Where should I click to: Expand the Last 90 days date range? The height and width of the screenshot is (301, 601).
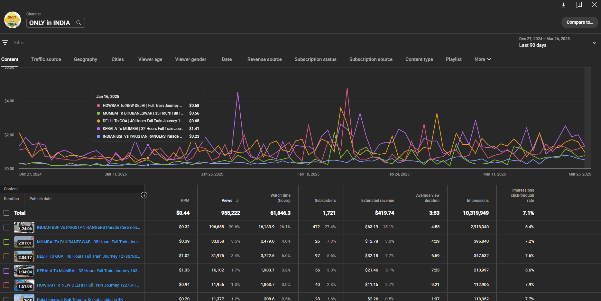click(x=558, y=42)
